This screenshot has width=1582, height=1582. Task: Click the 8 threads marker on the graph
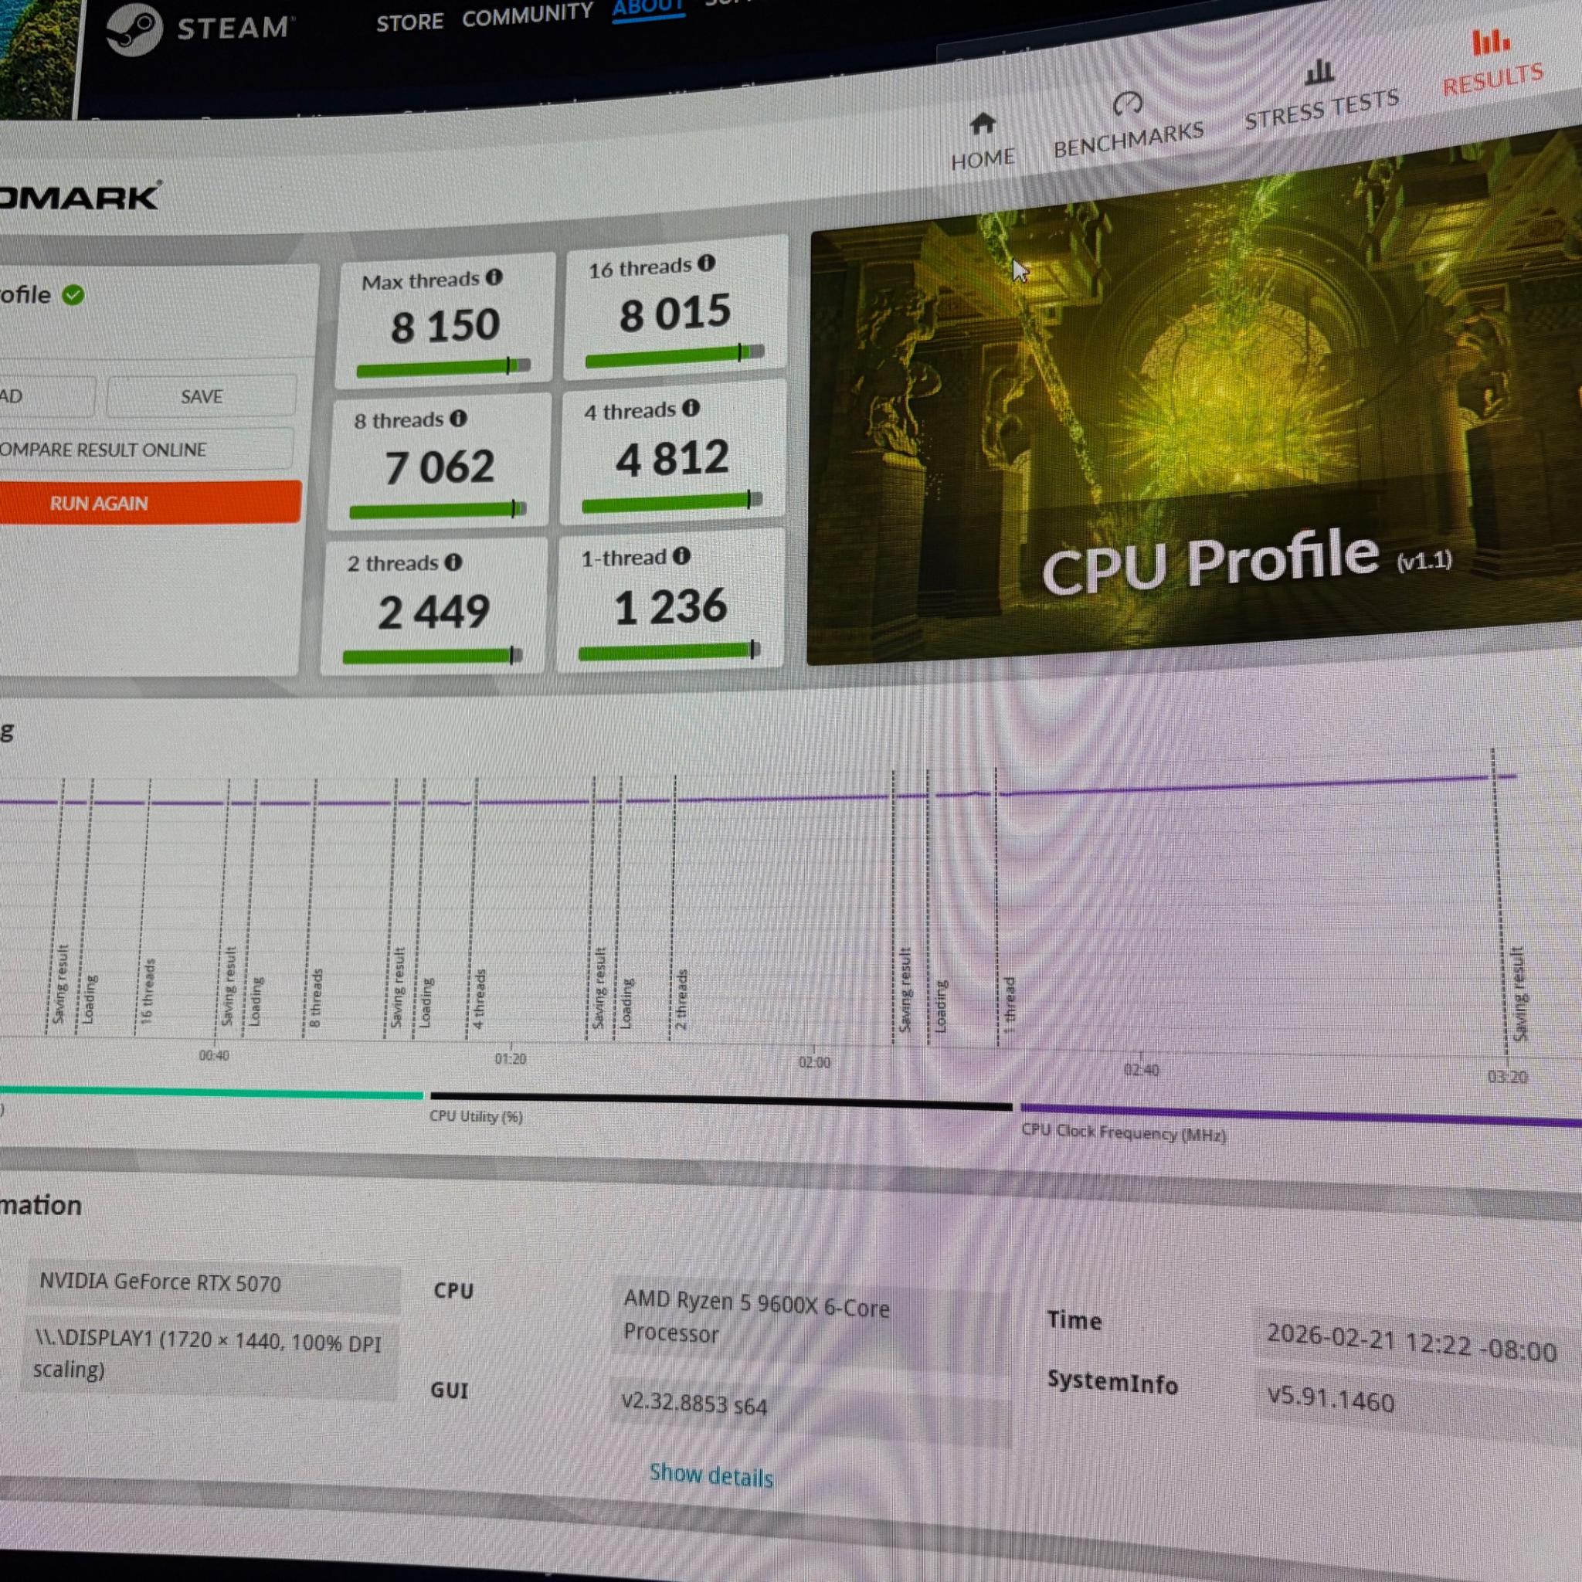tap(316, 997)
